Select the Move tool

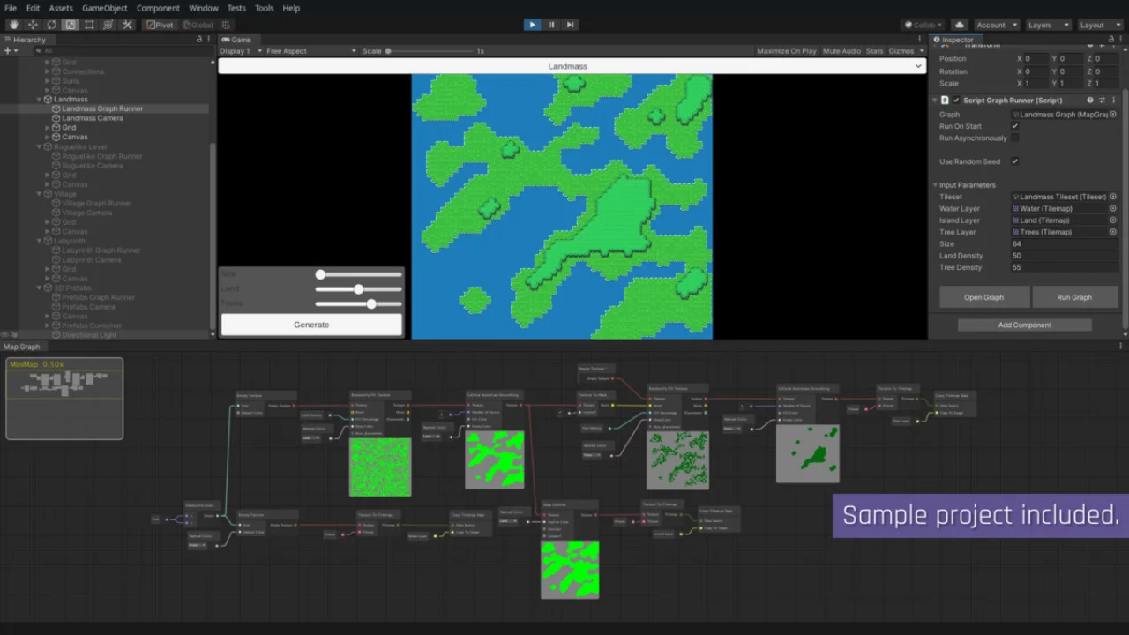[x=33, y=25]
